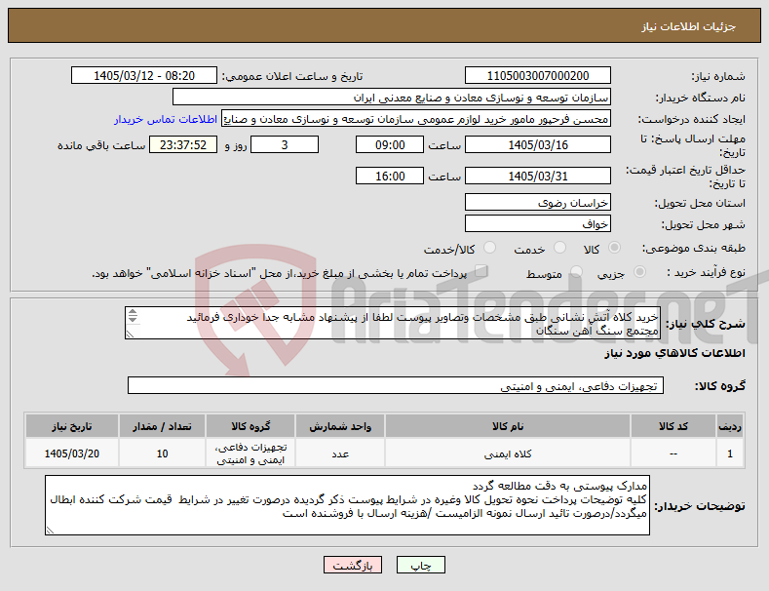Image resolution: width=769 pixels, height=591 pixels.
Task: Click the row number cell 1
Action: (x=730, y=453)
